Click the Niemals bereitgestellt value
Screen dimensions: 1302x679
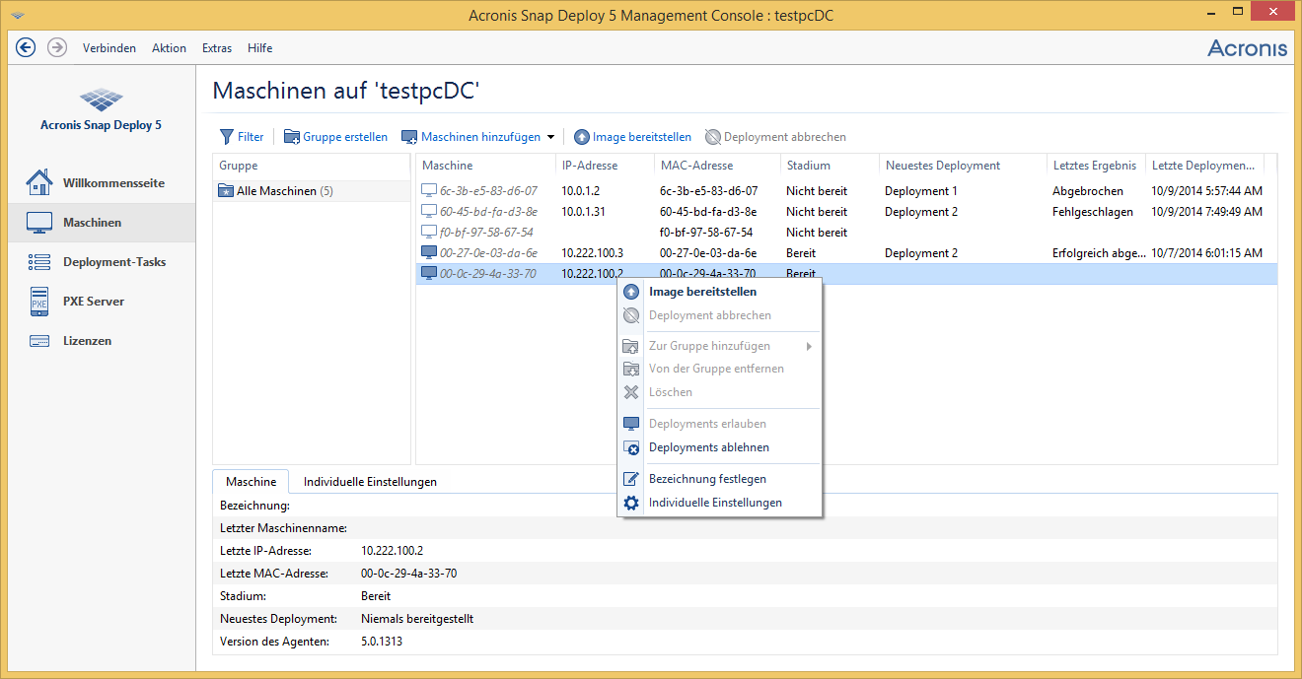(417, 619)
